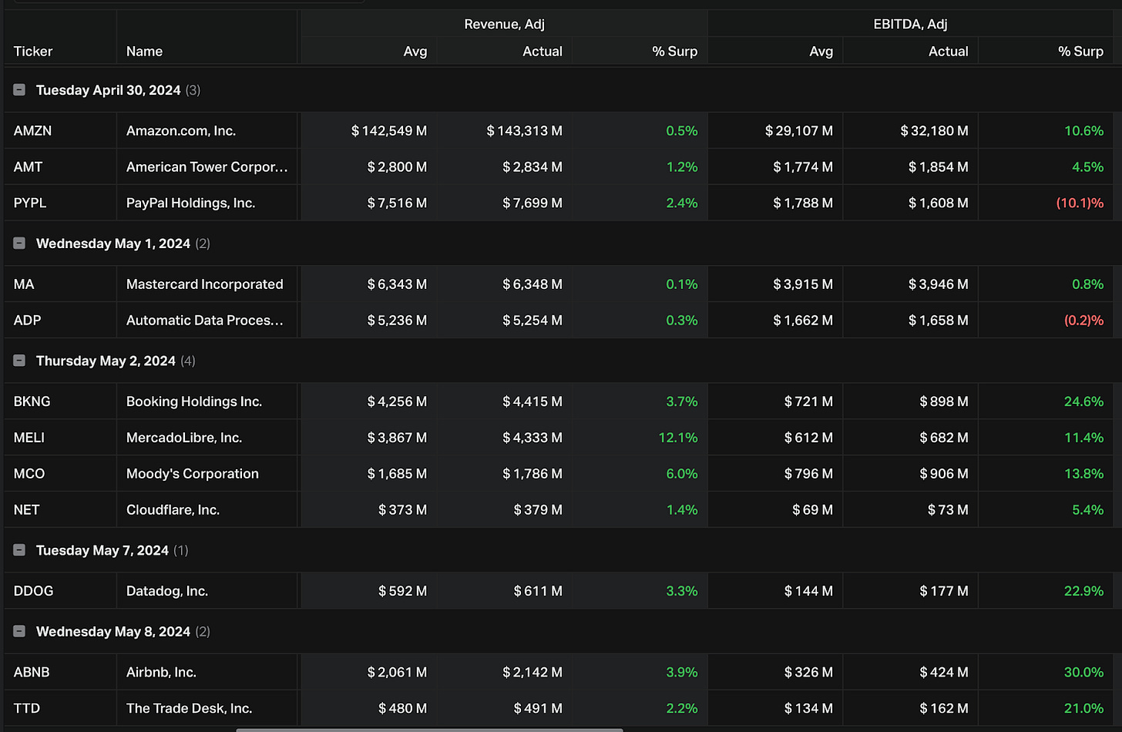Viewport: 1122px width, 732px height.
Task: Click the Datadog, Inc. name cell
Action: point(207,591)
